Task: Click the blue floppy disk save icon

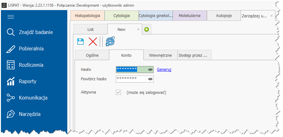Action: coord(81,41)
